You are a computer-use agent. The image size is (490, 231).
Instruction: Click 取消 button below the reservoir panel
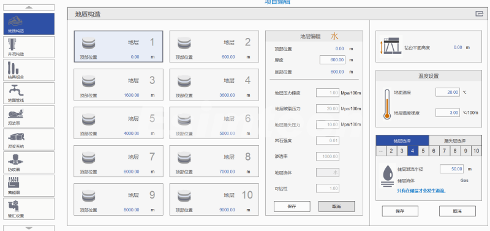(458, 211)
